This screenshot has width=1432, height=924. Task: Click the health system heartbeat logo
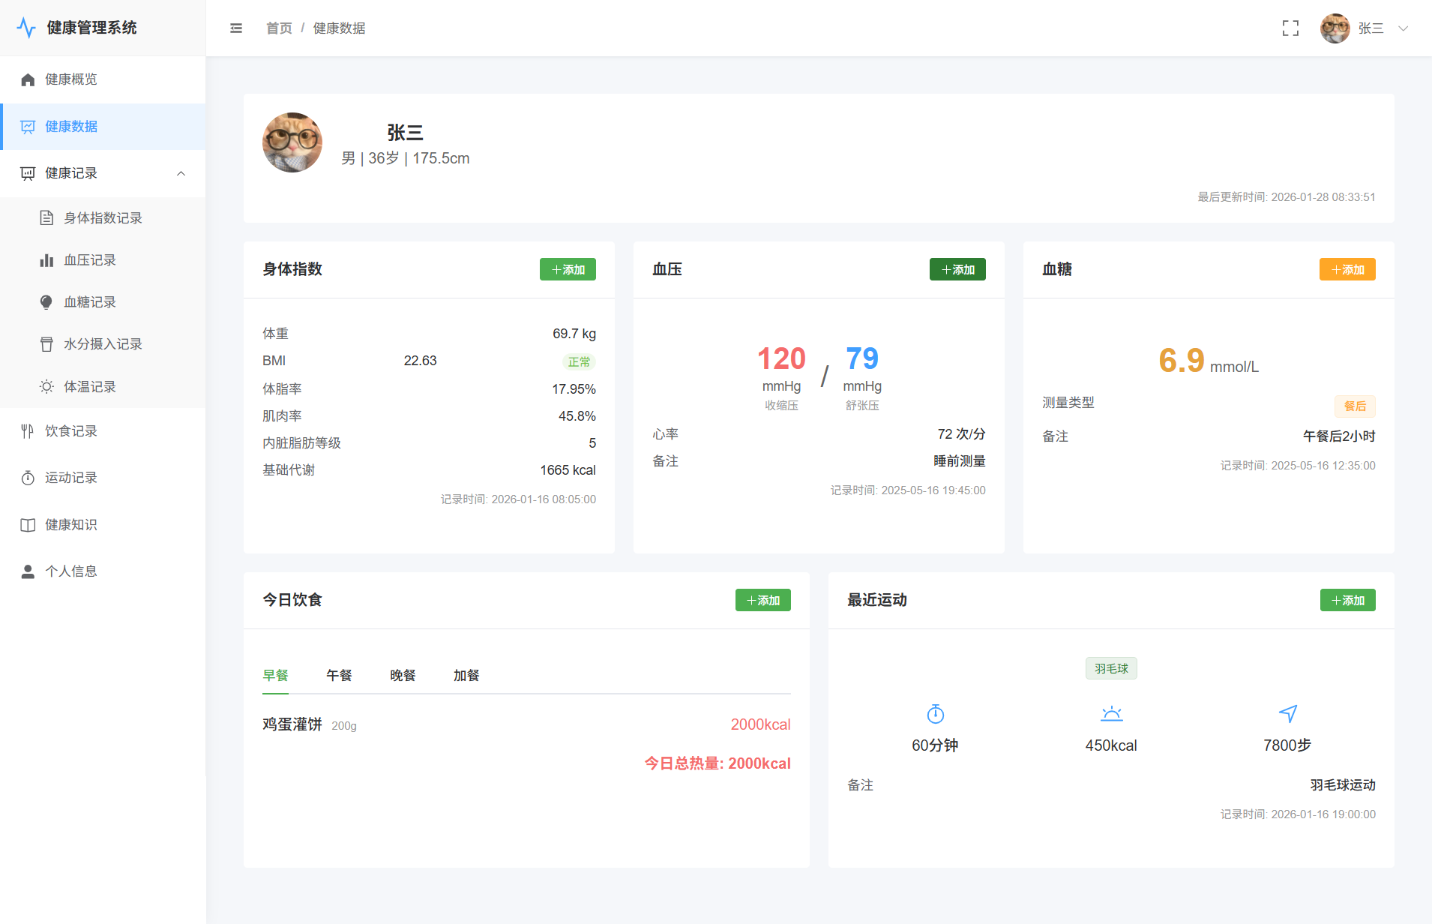26,28
